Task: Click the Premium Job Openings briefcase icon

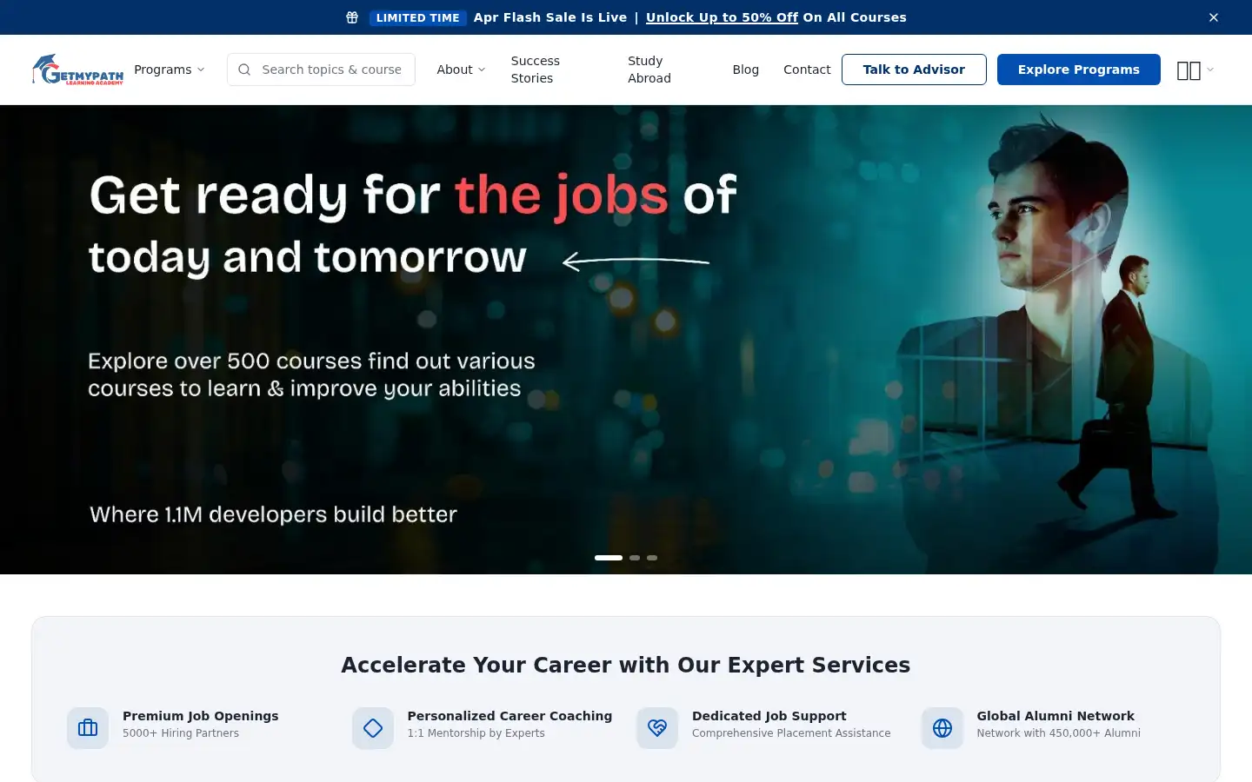Action: [x=88, y=728]
